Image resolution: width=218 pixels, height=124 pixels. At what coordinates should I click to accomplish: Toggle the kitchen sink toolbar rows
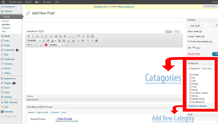coord(92,36)
